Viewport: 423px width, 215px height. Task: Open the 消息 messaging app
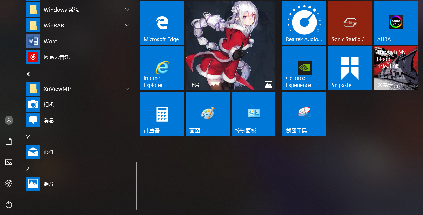[x=79, y=120]
